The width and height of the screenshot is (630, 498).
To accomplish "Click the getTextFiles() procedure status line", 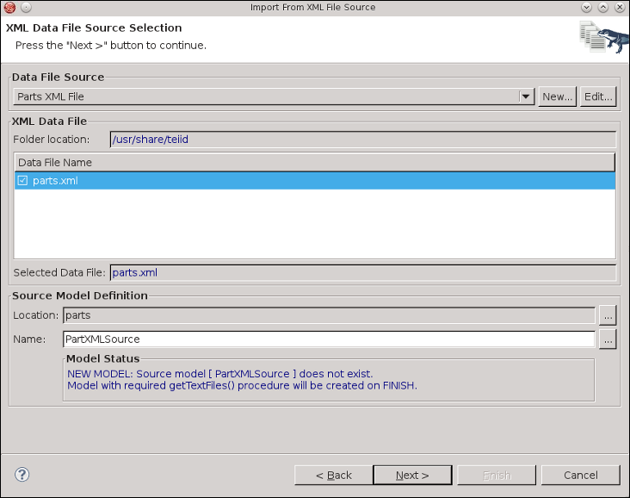I will click(242, 386).
